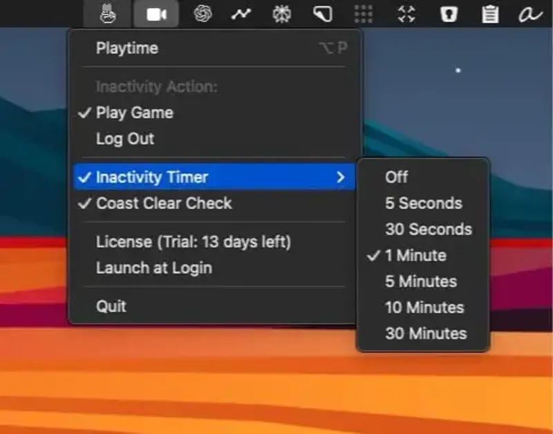Turn the inactivity timer Off
Viewport: 553px width, 434px height.
point(397,177)
